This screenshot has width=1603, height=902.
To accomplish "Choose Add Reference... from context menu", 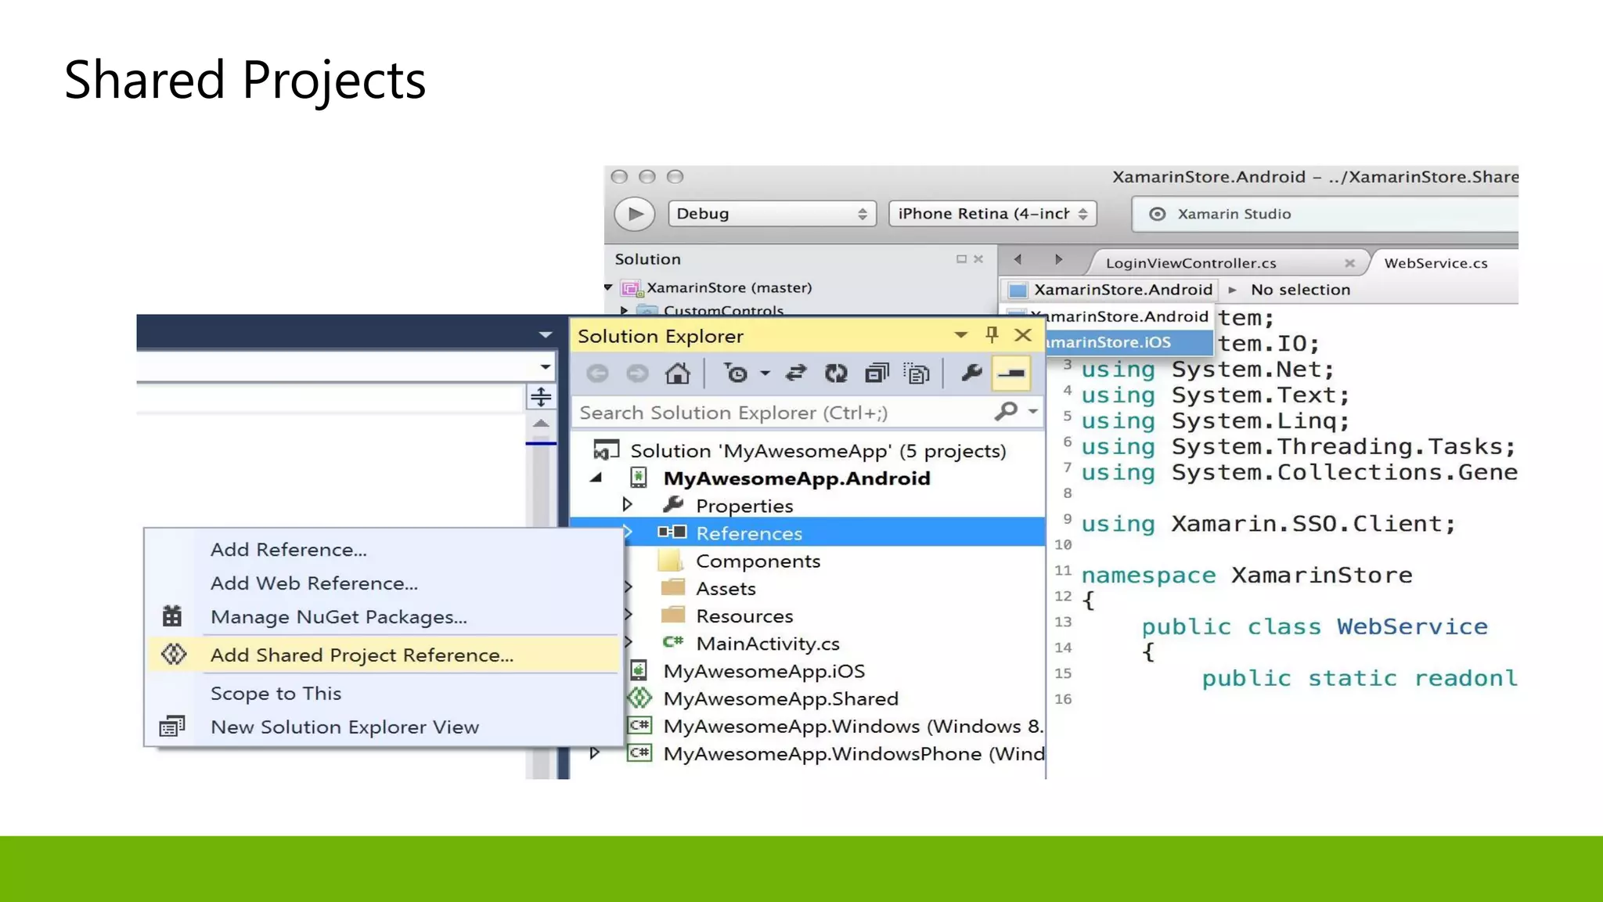I will 288,550.
